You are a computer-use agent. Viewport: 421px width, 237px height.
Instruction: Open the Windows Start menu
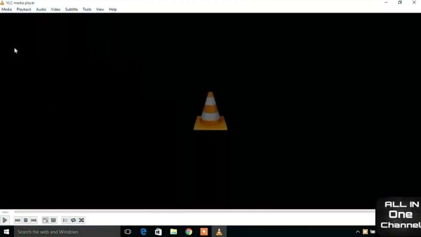[x=7, y=232]
